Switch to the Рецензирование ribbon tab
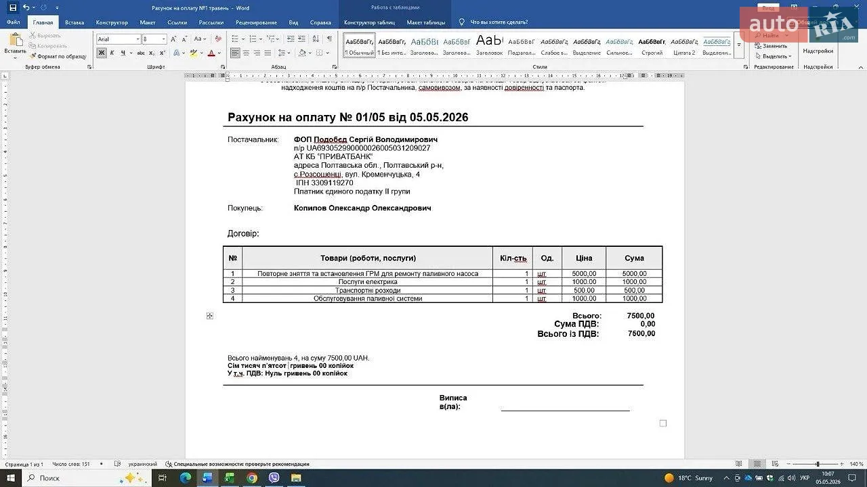The height and width of the screenshot is (487, 867). click(256, 22)
